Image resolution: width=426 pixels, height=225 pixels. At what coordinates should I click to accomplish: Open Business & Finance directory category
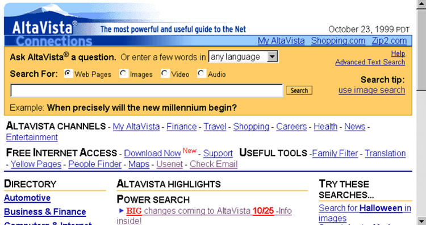(x=45, y=212)
